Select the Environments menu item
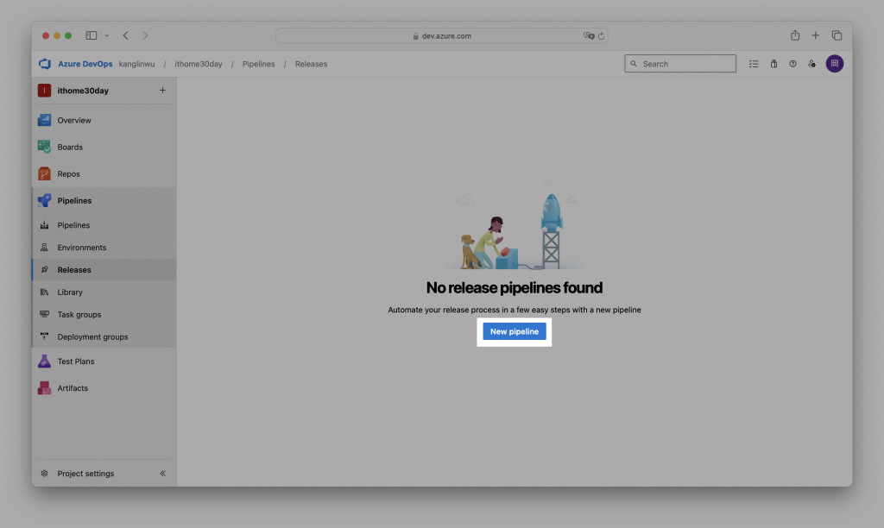 82,248
